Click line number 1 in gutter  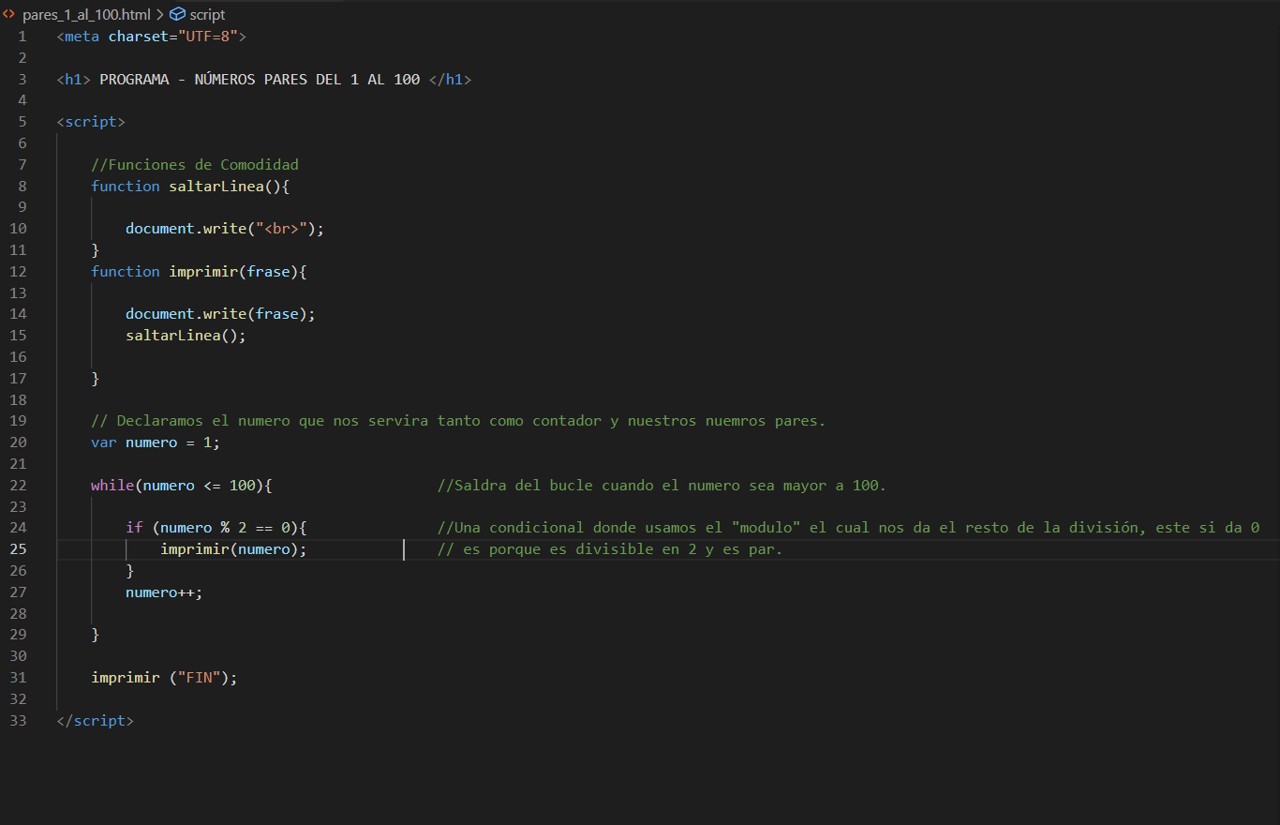click(x=22, y=37)
